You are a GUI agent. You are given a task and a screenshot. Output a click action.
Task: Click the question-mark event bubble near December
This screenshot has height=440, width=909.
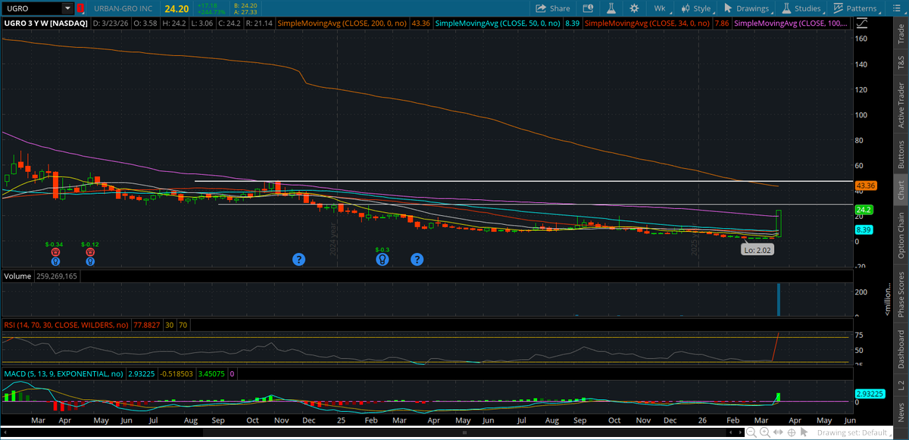coord(298,260)
